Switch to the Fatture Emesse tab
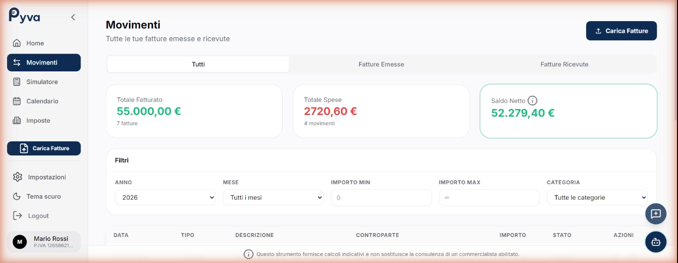 click(x=381, y=64)
